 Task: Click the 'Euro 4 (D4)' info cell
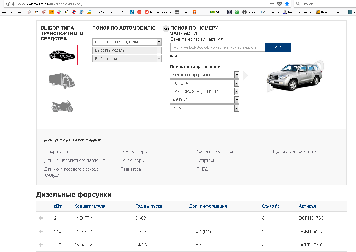200,231
